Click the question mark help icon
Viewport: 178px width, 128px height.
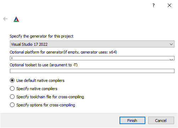(154, 5)
